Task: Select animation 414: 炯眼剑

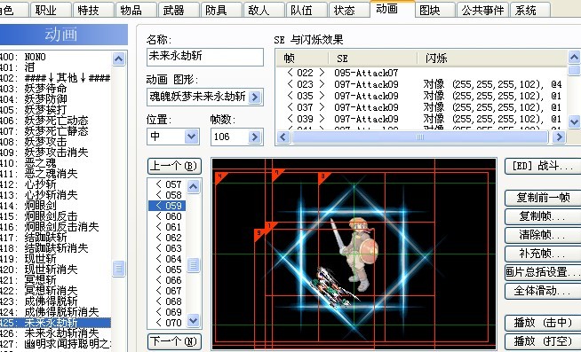Action: coord(55,206)
